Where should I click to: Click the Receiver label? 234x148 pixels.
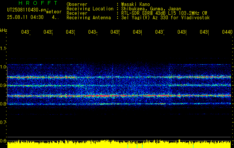(x=77, y=13)
